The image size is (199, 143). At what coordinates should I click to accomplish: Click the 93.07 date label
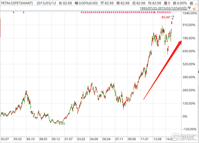tap(5, 139)
